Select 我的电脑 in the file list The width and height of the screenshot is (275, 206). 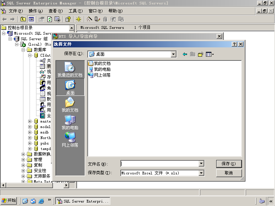point(99,69)
